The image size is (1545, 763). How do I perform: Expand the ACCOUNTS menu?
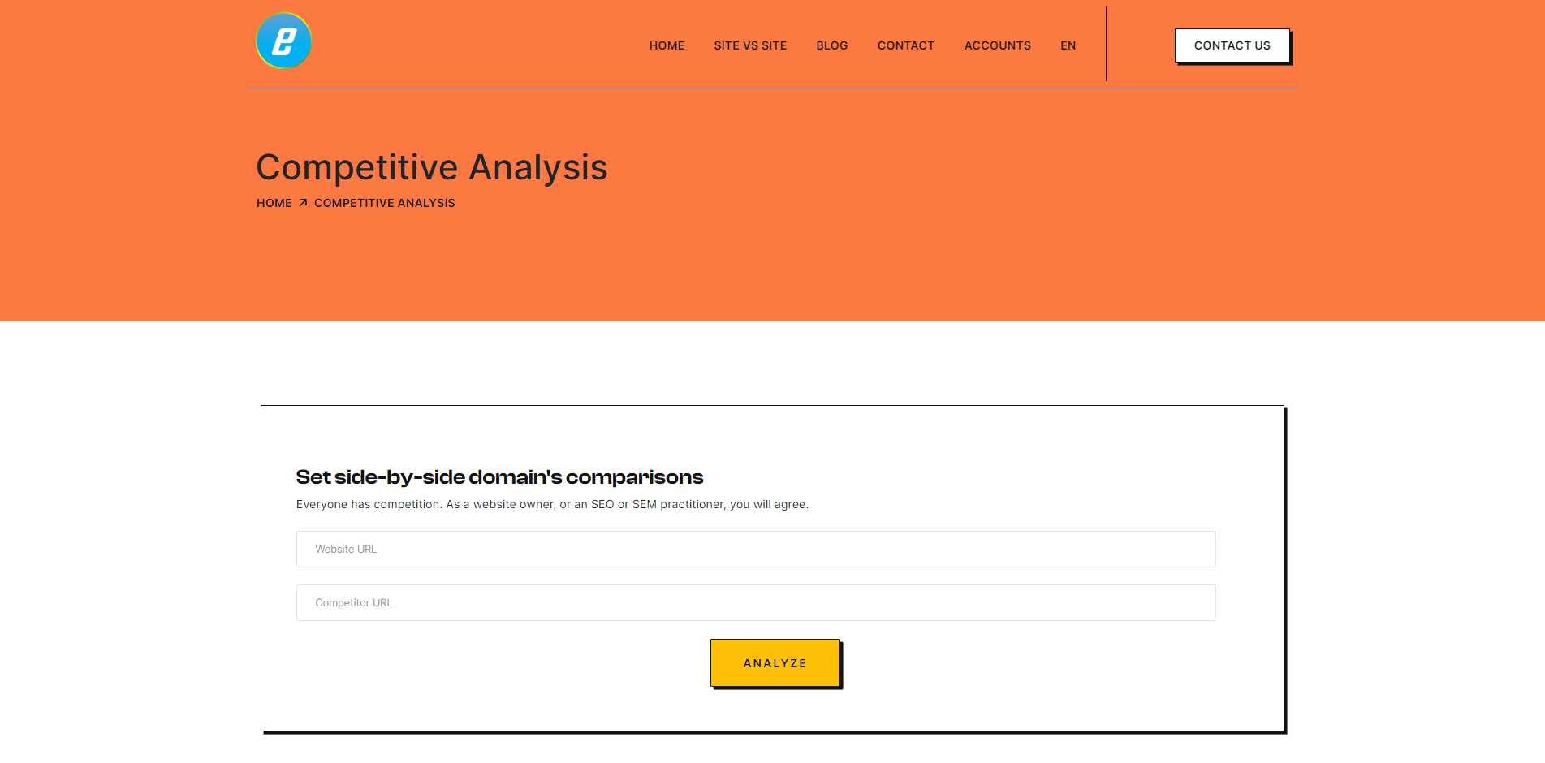(998, 45)
